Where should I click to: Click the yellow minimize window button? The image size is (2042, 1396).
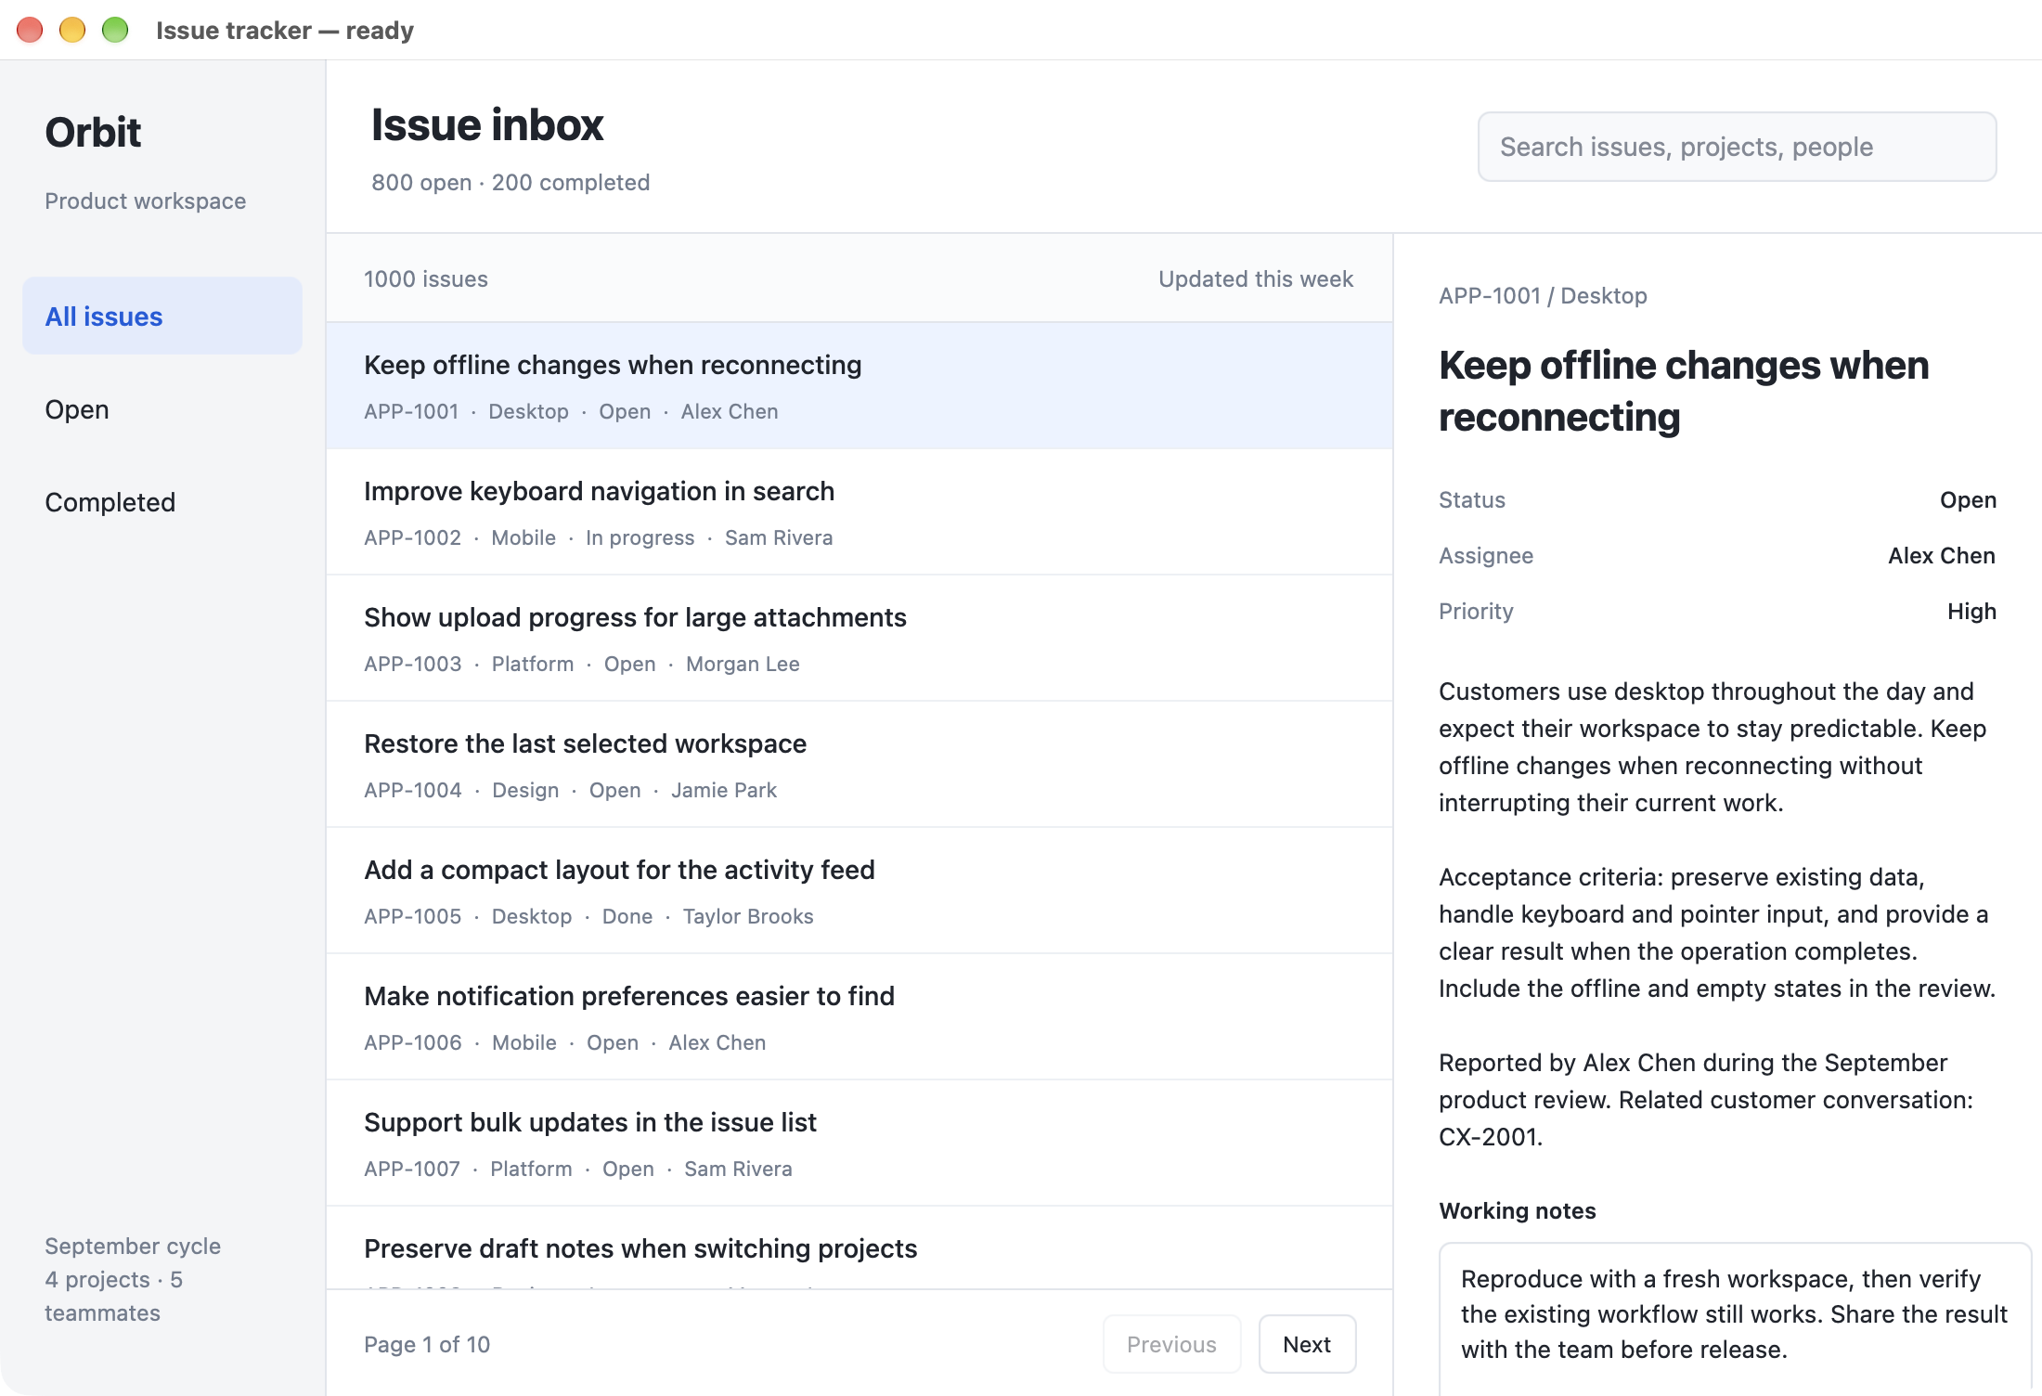pyautogui.click(x=72, y=30)
